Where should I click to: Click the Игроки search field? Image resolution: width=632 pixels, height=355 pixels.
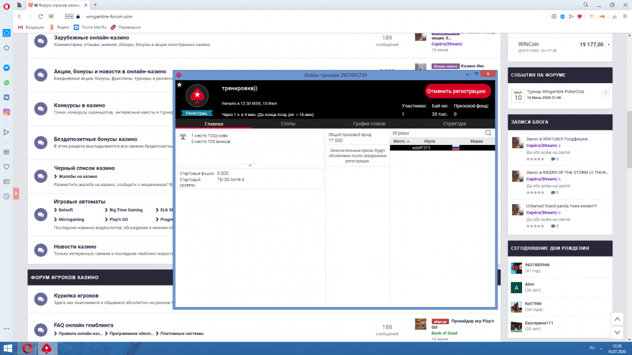pos(436,133)
